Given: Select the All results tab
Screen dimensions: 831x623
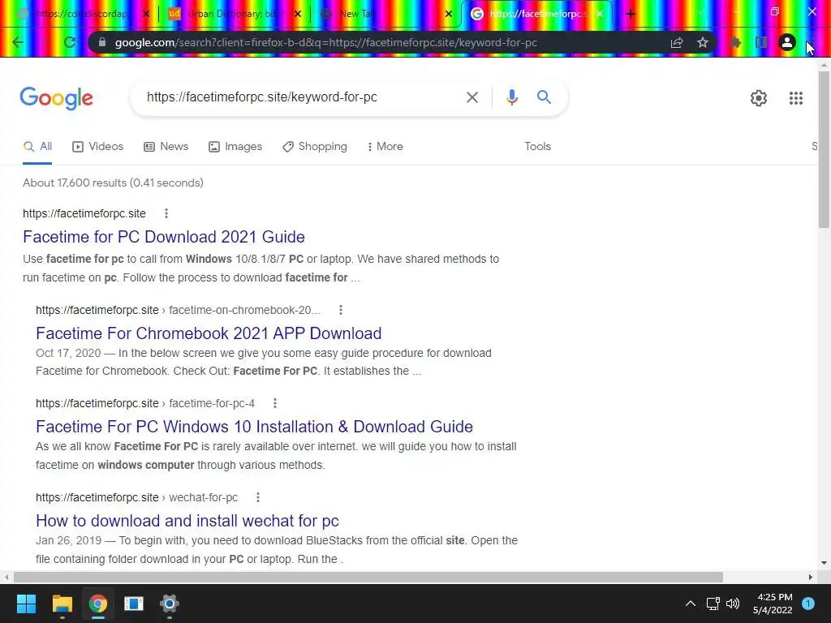Looking at the screenshot, I should [37, 146].
